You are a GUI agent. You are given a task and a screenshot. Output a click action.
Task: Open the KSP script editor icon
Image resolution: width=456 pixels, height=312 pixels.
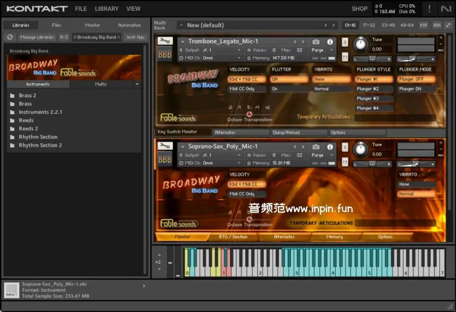click(x=424, y=25)
